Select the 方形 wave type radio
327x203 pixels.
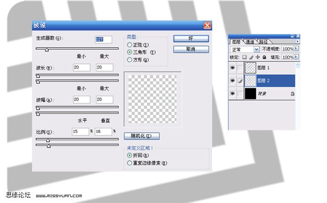[x=129, y=60]
